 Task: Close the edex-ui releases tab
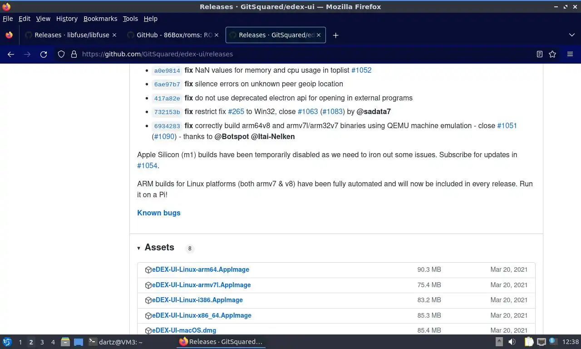(x=319, y=35)
